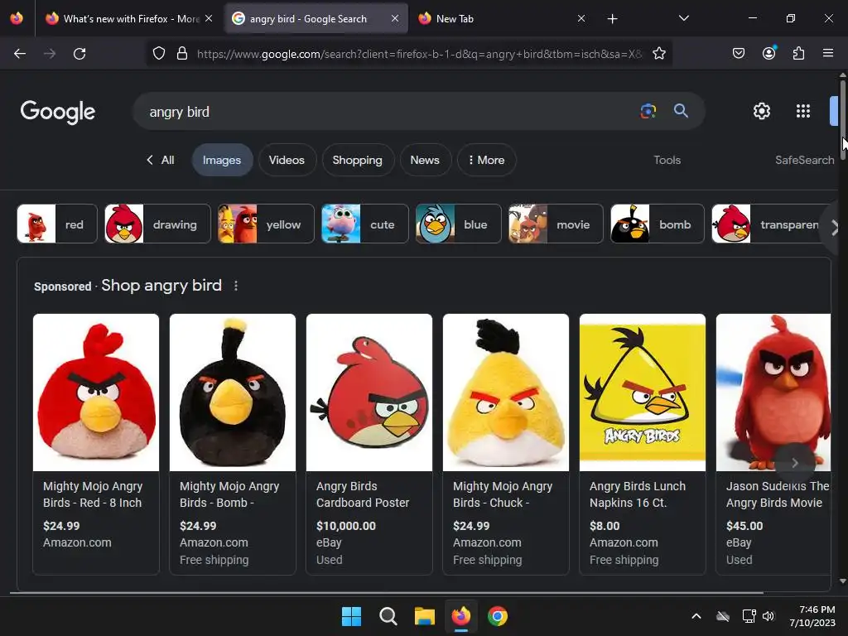Screen dimensions: 848x636
Task: Filter images by 'movie' chip
Action: (x=556, y=224)
